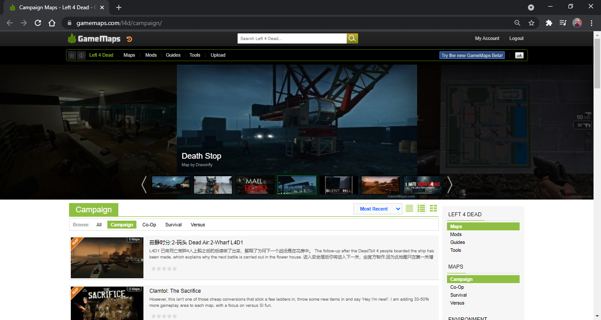Click Try the new GameMaps Beta button

pos(472,55)
